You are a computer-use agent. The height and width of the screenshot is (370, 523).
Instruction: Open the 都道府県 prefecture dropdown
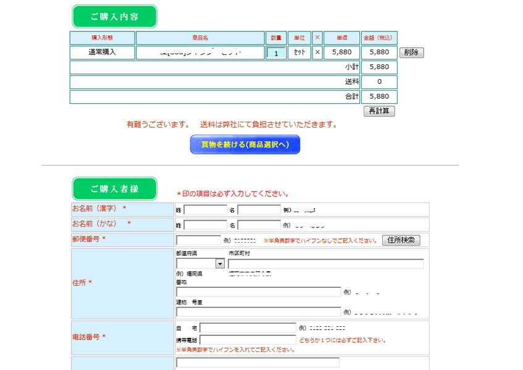coord(200,264)
